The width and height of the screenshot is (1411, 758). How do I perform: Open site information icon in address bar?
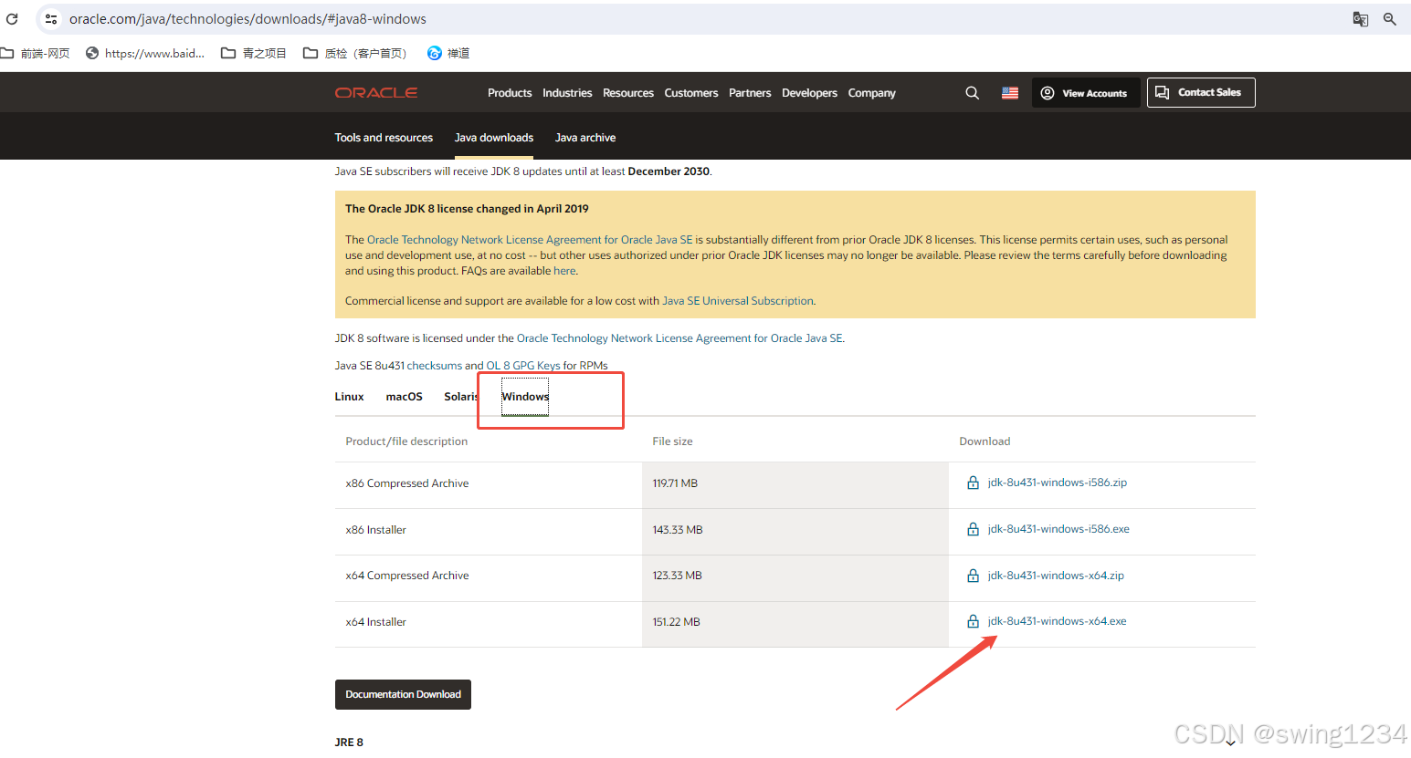point(51,18)
